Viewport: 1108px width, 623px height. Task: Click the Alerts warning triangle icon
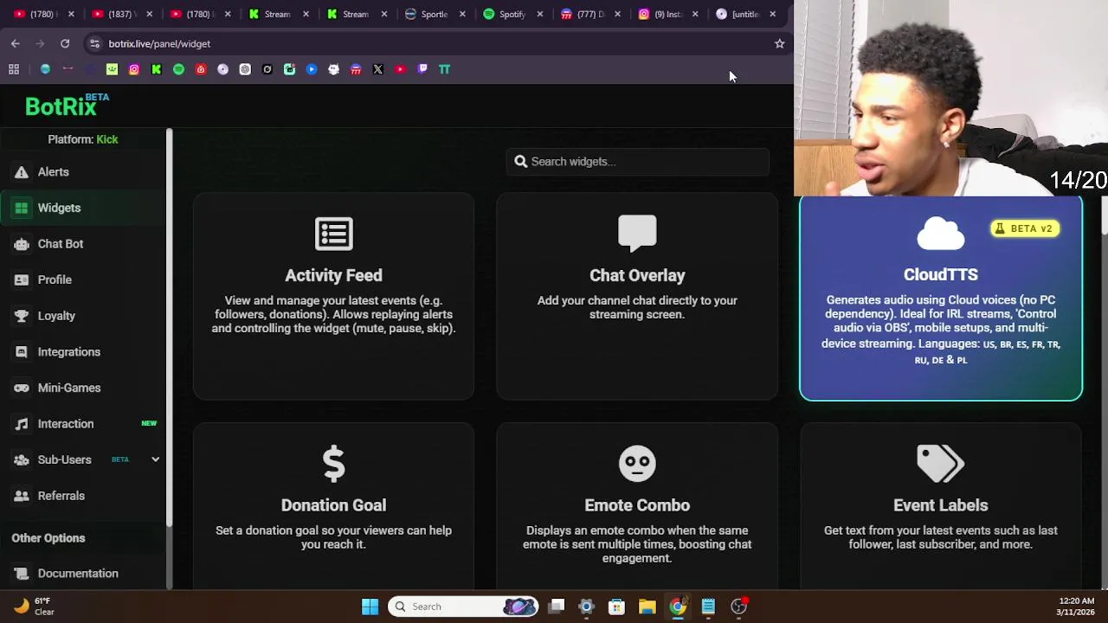[21, 172]
